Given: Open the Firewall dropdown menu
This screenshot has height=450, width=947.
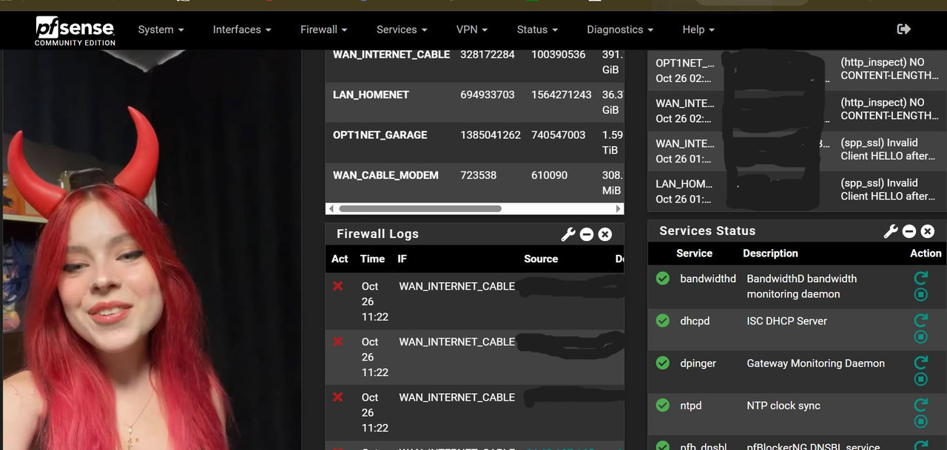Looking at the screenshot, I should (323, 30).
